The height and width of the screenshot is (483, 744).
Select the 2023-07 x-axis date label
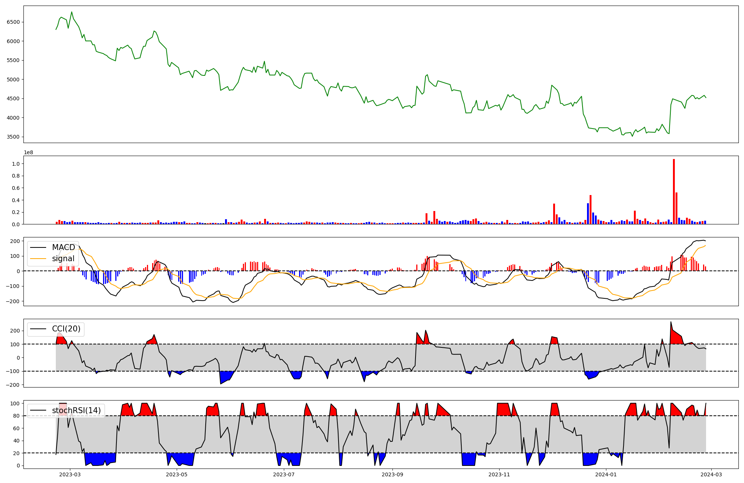coord(284,474)
